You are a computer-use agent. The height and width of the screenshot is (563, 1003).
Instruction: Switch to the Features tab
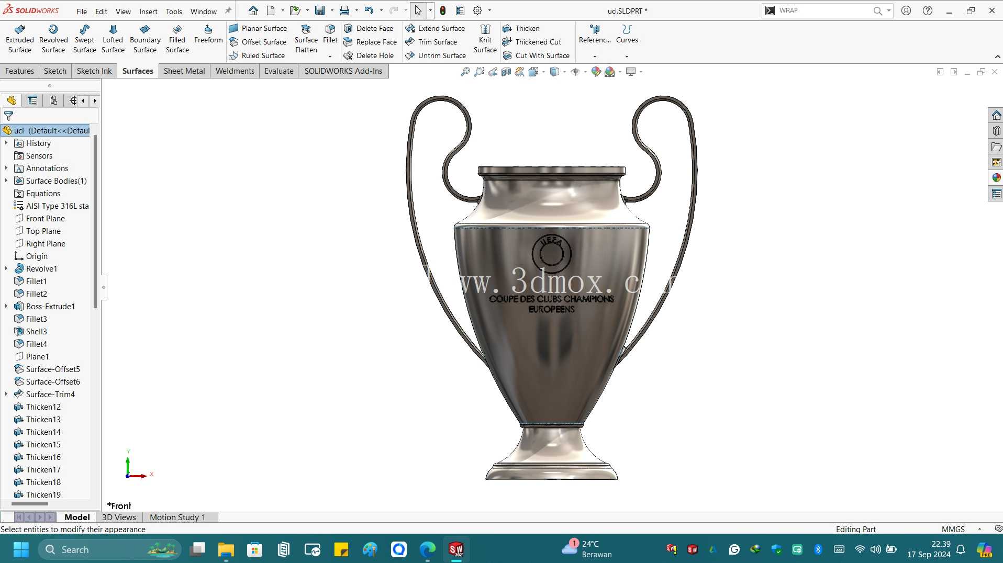click(19, 71)
